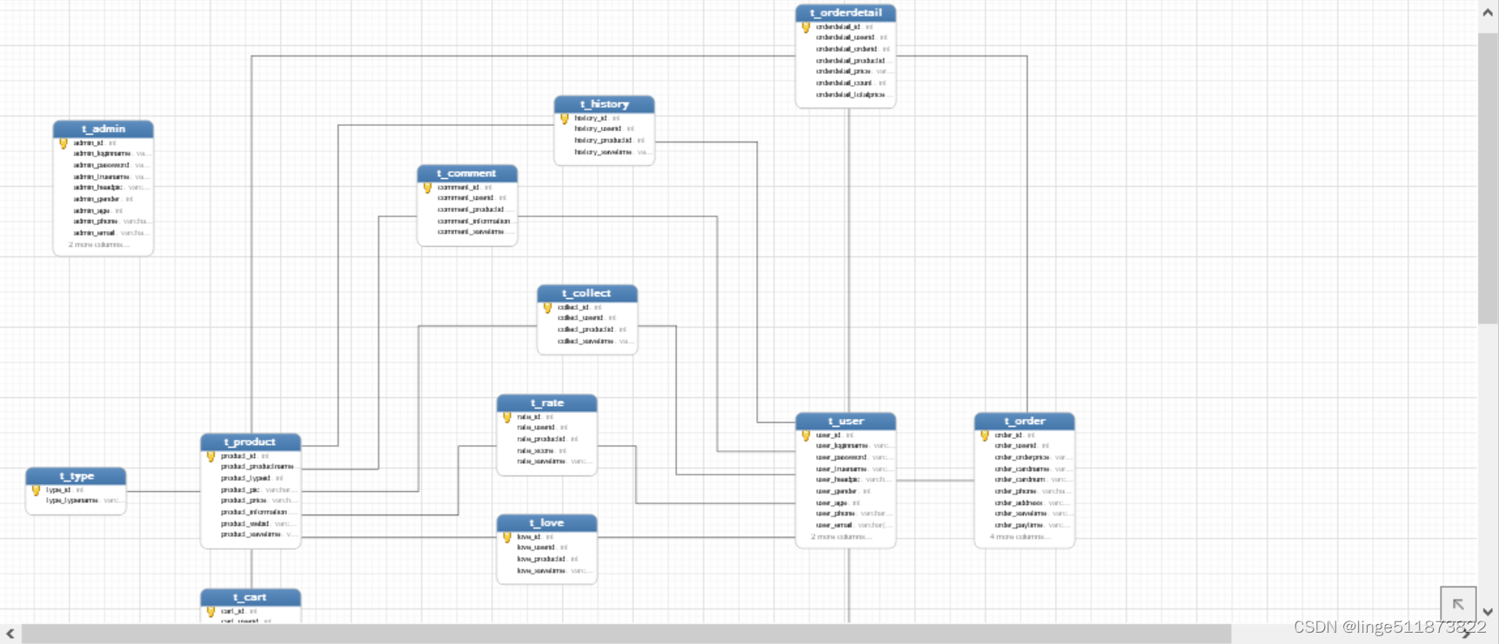Click the primary key icon in t_order
This screenshot has width=1499, height=644.
985,435
